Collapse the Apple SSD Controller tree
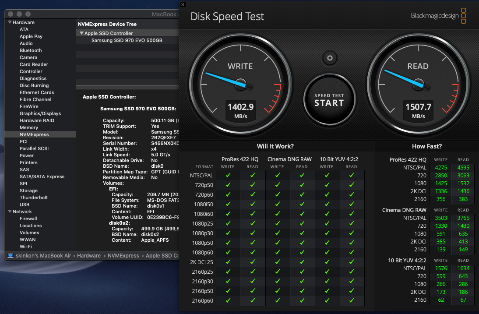The width and height of the screenshot is (479, 314). pyautogui.click(x=81, y=33)
